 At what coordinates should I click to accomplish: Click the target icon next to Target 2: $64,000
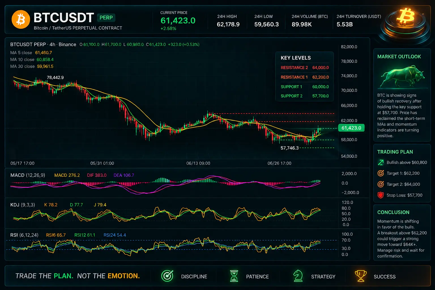pos(381,184)
